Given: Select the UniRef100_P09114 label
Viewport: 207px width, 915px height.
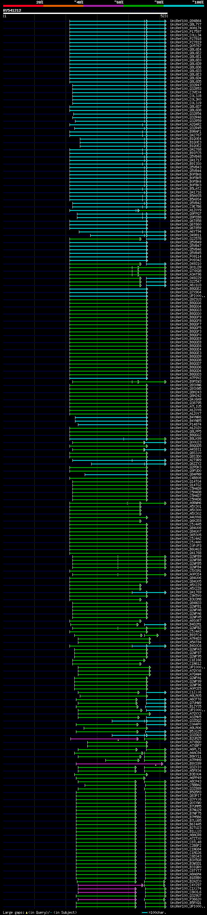Looking at the screenshot, I should (186, 256).
